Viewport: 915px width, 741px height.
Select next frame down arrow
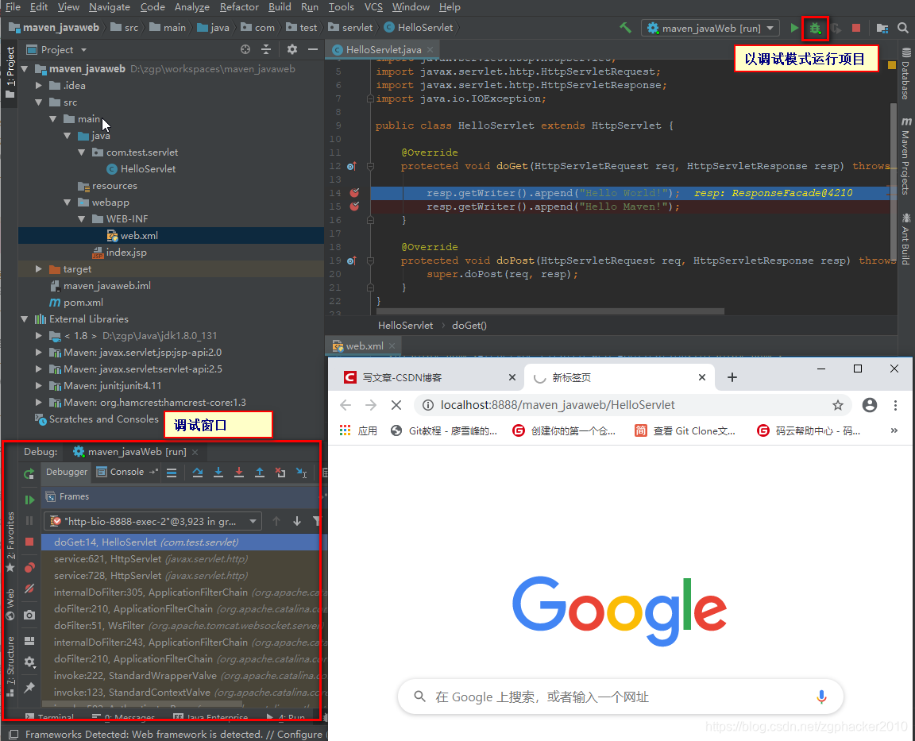(296, 521)
